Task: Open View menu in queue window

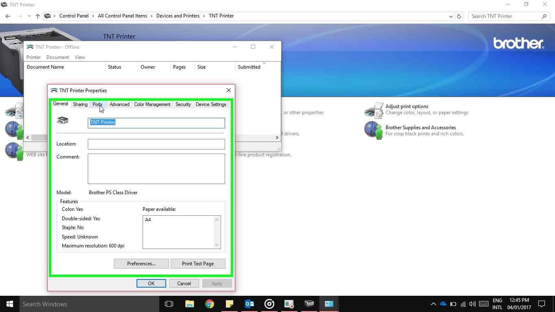Action: pos(80,57)
